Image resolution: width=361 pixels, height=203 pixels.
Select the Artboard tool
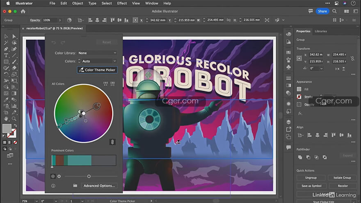tap(6, 112)
